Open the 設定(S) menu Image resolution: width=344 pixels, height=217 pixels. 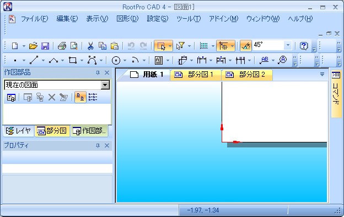(x=158, y=19)
